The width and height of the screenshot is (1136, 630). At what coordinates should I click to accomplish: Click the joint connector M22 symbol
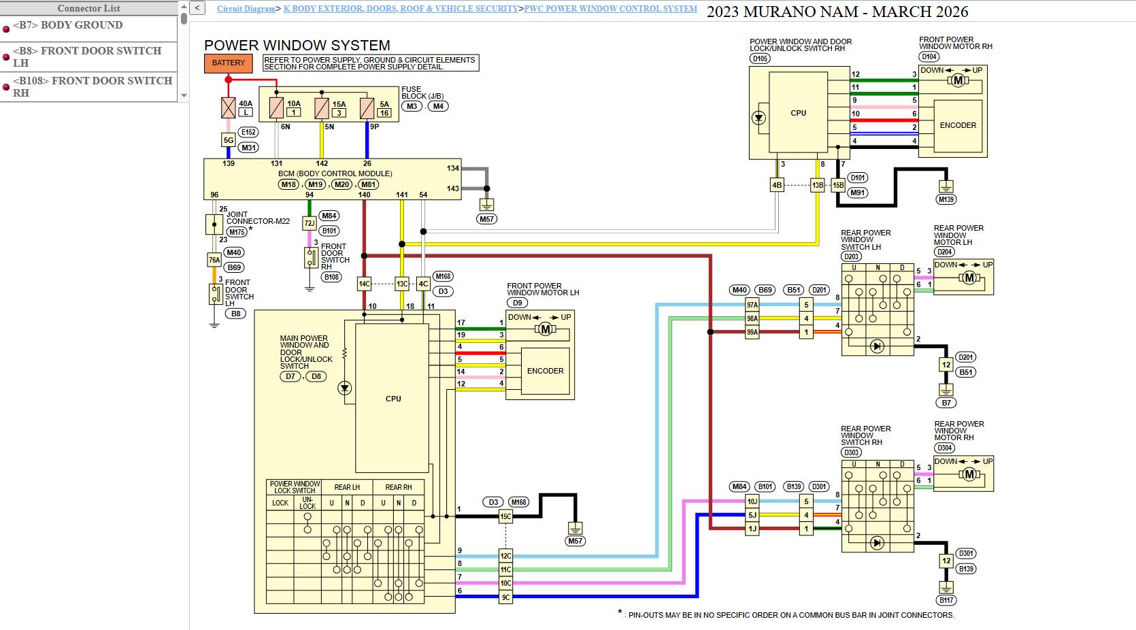pyautogui.click(x=214, y=225)
